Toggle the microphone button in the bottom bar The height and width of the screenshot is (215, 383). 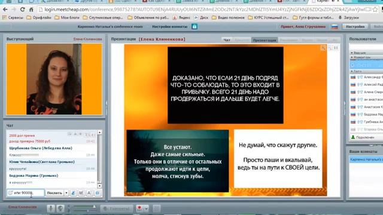coord(51,208)
